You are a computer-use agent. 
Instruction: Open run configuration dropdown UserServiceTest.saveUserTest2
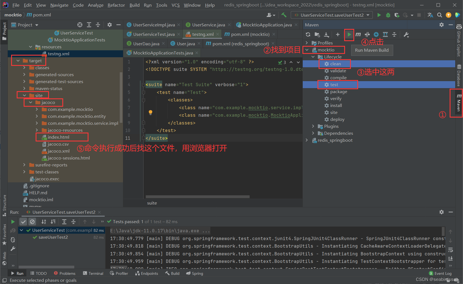click(332, 15)
